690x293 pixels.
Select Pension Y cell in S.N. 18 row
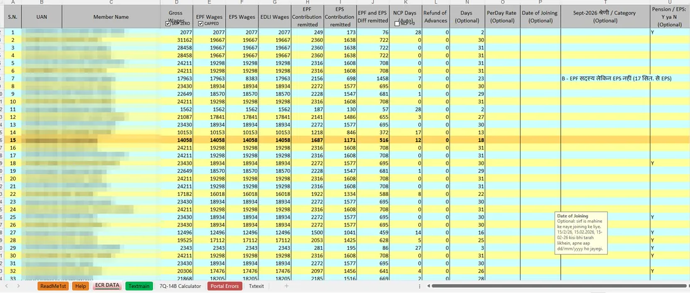pyautogui.click(x=670, y=163)
